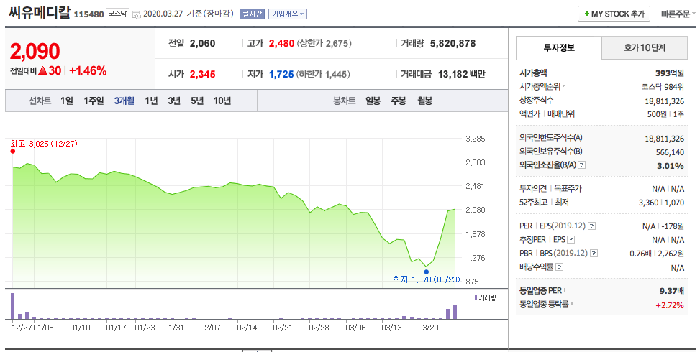Click foreign ownership ratio 3.01%
Viewport: 700px width, 352px height.
(x=672, y=166)
